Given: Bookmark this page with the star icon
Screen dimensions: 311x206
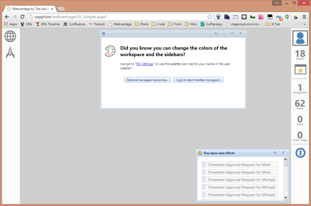Looking at the screenshot, I should 210,17.
